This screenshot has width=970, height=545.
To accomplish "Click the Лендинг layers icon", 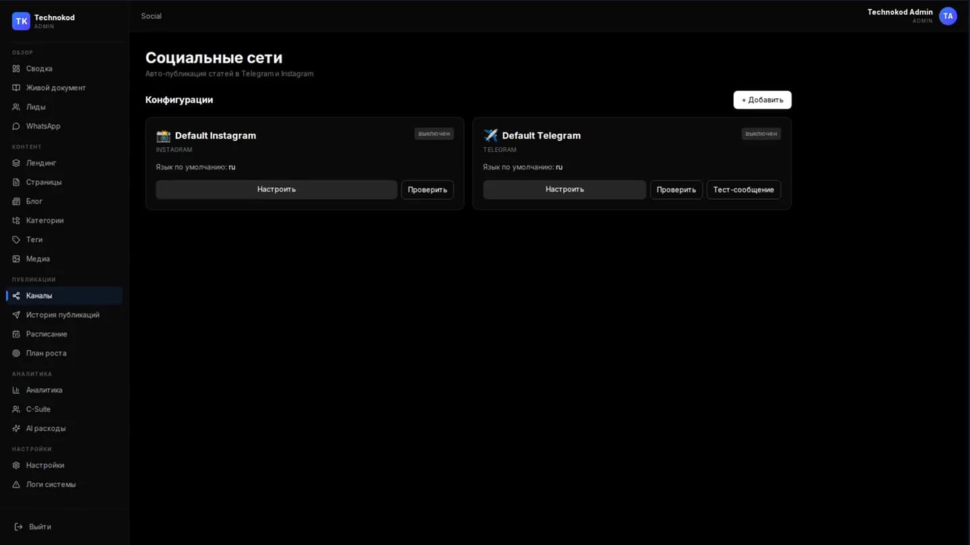I will (16, 163).
